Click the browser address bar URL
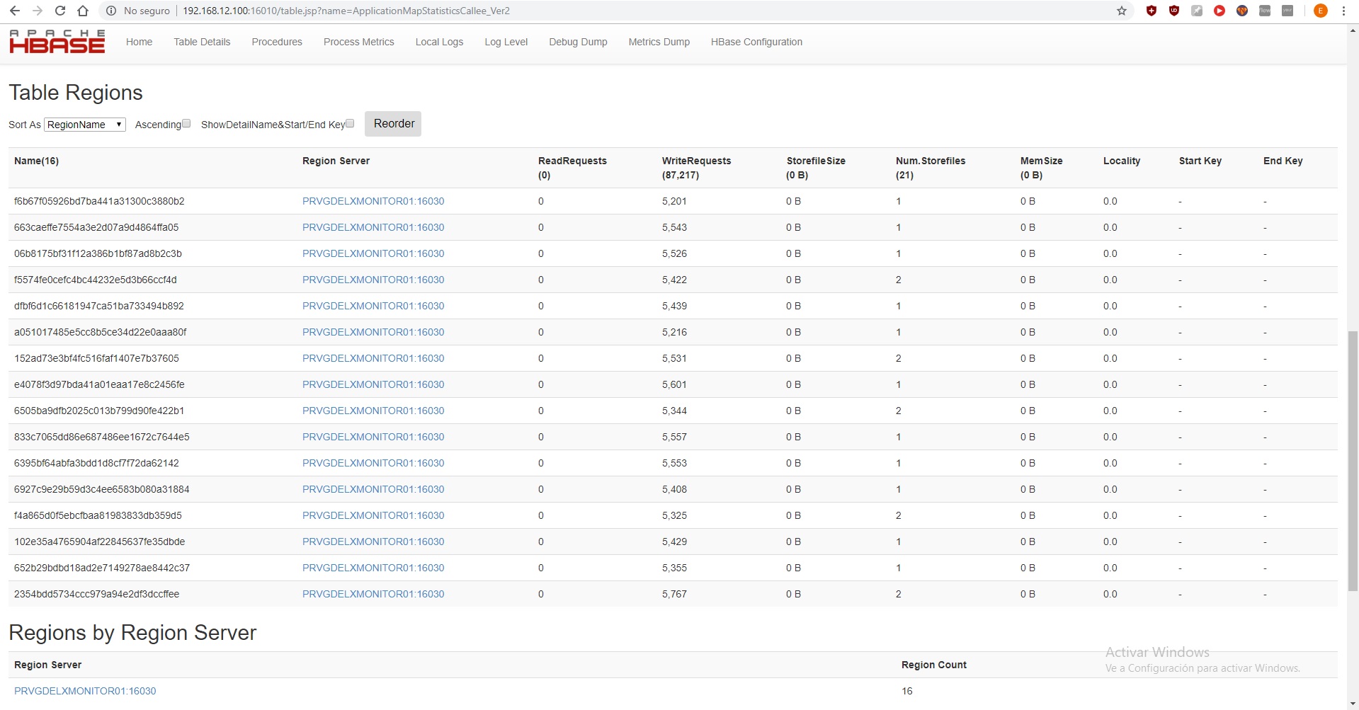The image size is (1359, 710). click(346, 11)
